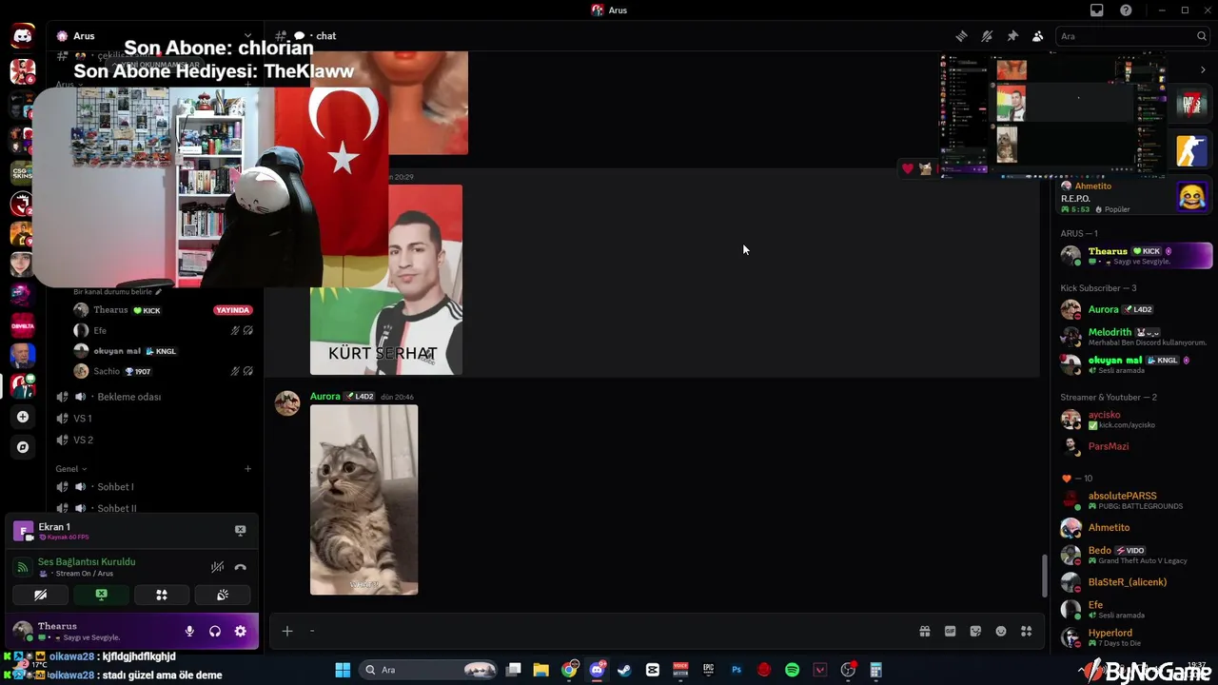Open the cat image from Aurora
The width and height of the screenshot is (1218, 685).
click(x=363, y=499)
